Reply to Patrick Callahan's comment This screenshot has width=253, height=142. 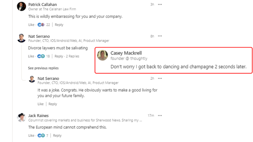pyautogui.click(x=59, y=24)
